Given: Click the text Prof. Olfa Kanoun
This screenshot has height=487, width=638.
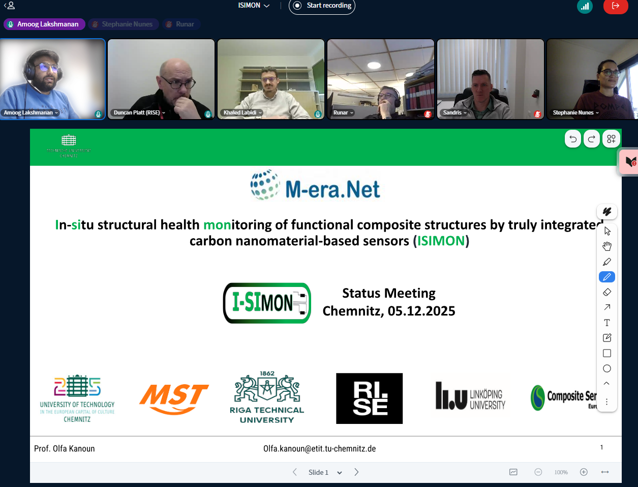Looking at the screenshot, I should (x=65, y=448).
